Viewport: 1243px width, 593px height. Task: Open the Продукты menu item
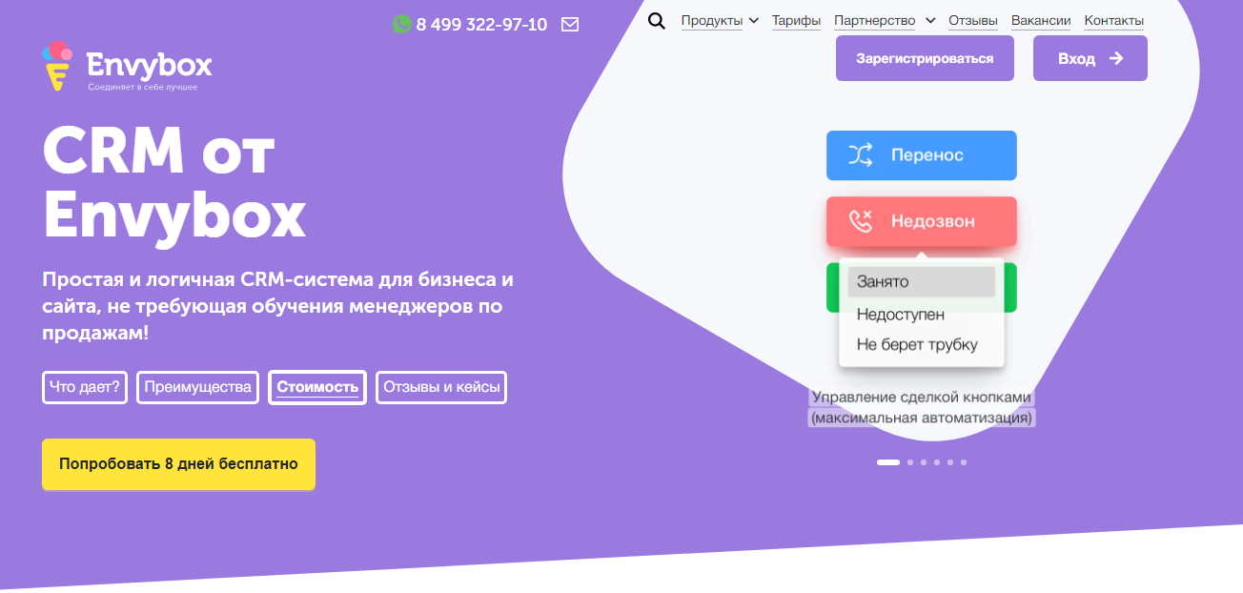click(711, 20)
